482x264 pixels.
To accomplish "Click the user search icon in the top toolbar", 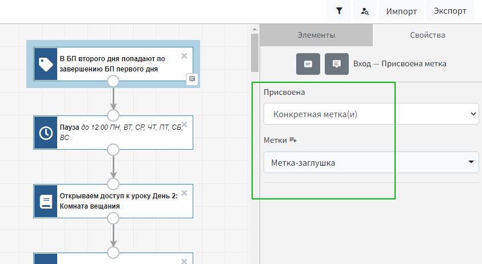I will pyautogui.click(x=365, y=11).
